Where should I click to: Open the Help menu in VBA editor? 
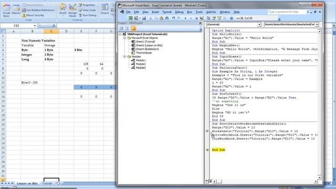point(237,12)
